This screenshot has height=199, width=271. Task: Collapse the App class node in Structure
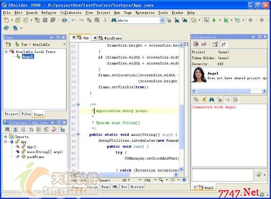coord(5,142)
